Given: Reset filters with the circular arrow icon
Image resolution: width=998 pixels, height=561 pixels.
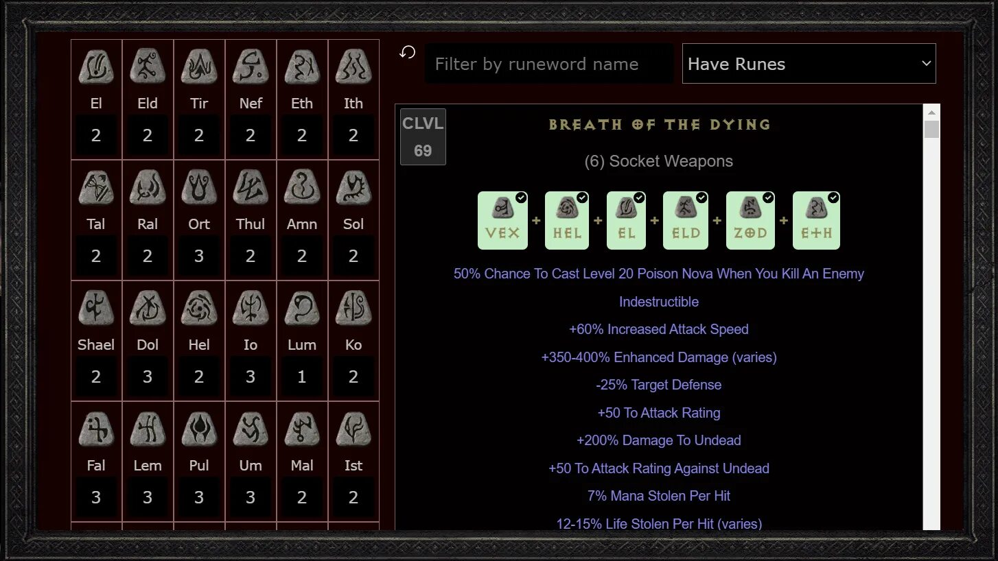Looking at the screenshot, I should [x=408, y=52].
